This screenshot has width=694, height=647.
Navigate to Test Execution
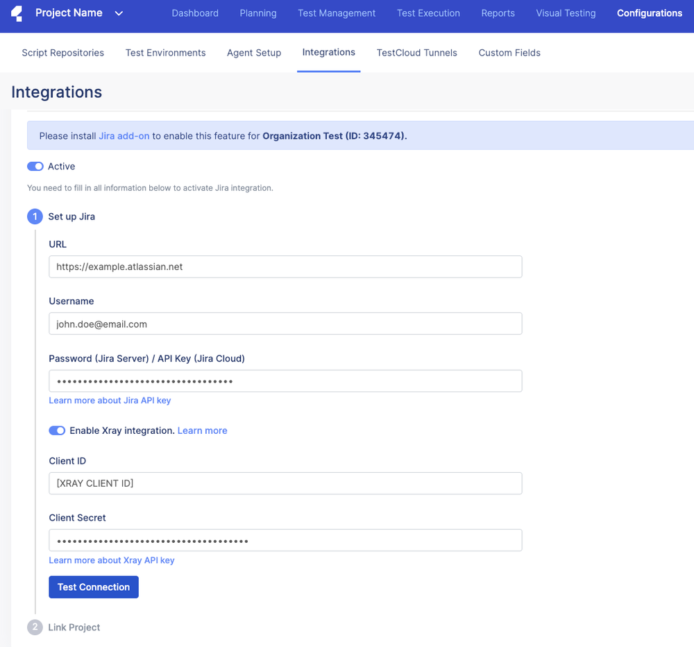tap(428, 12)
